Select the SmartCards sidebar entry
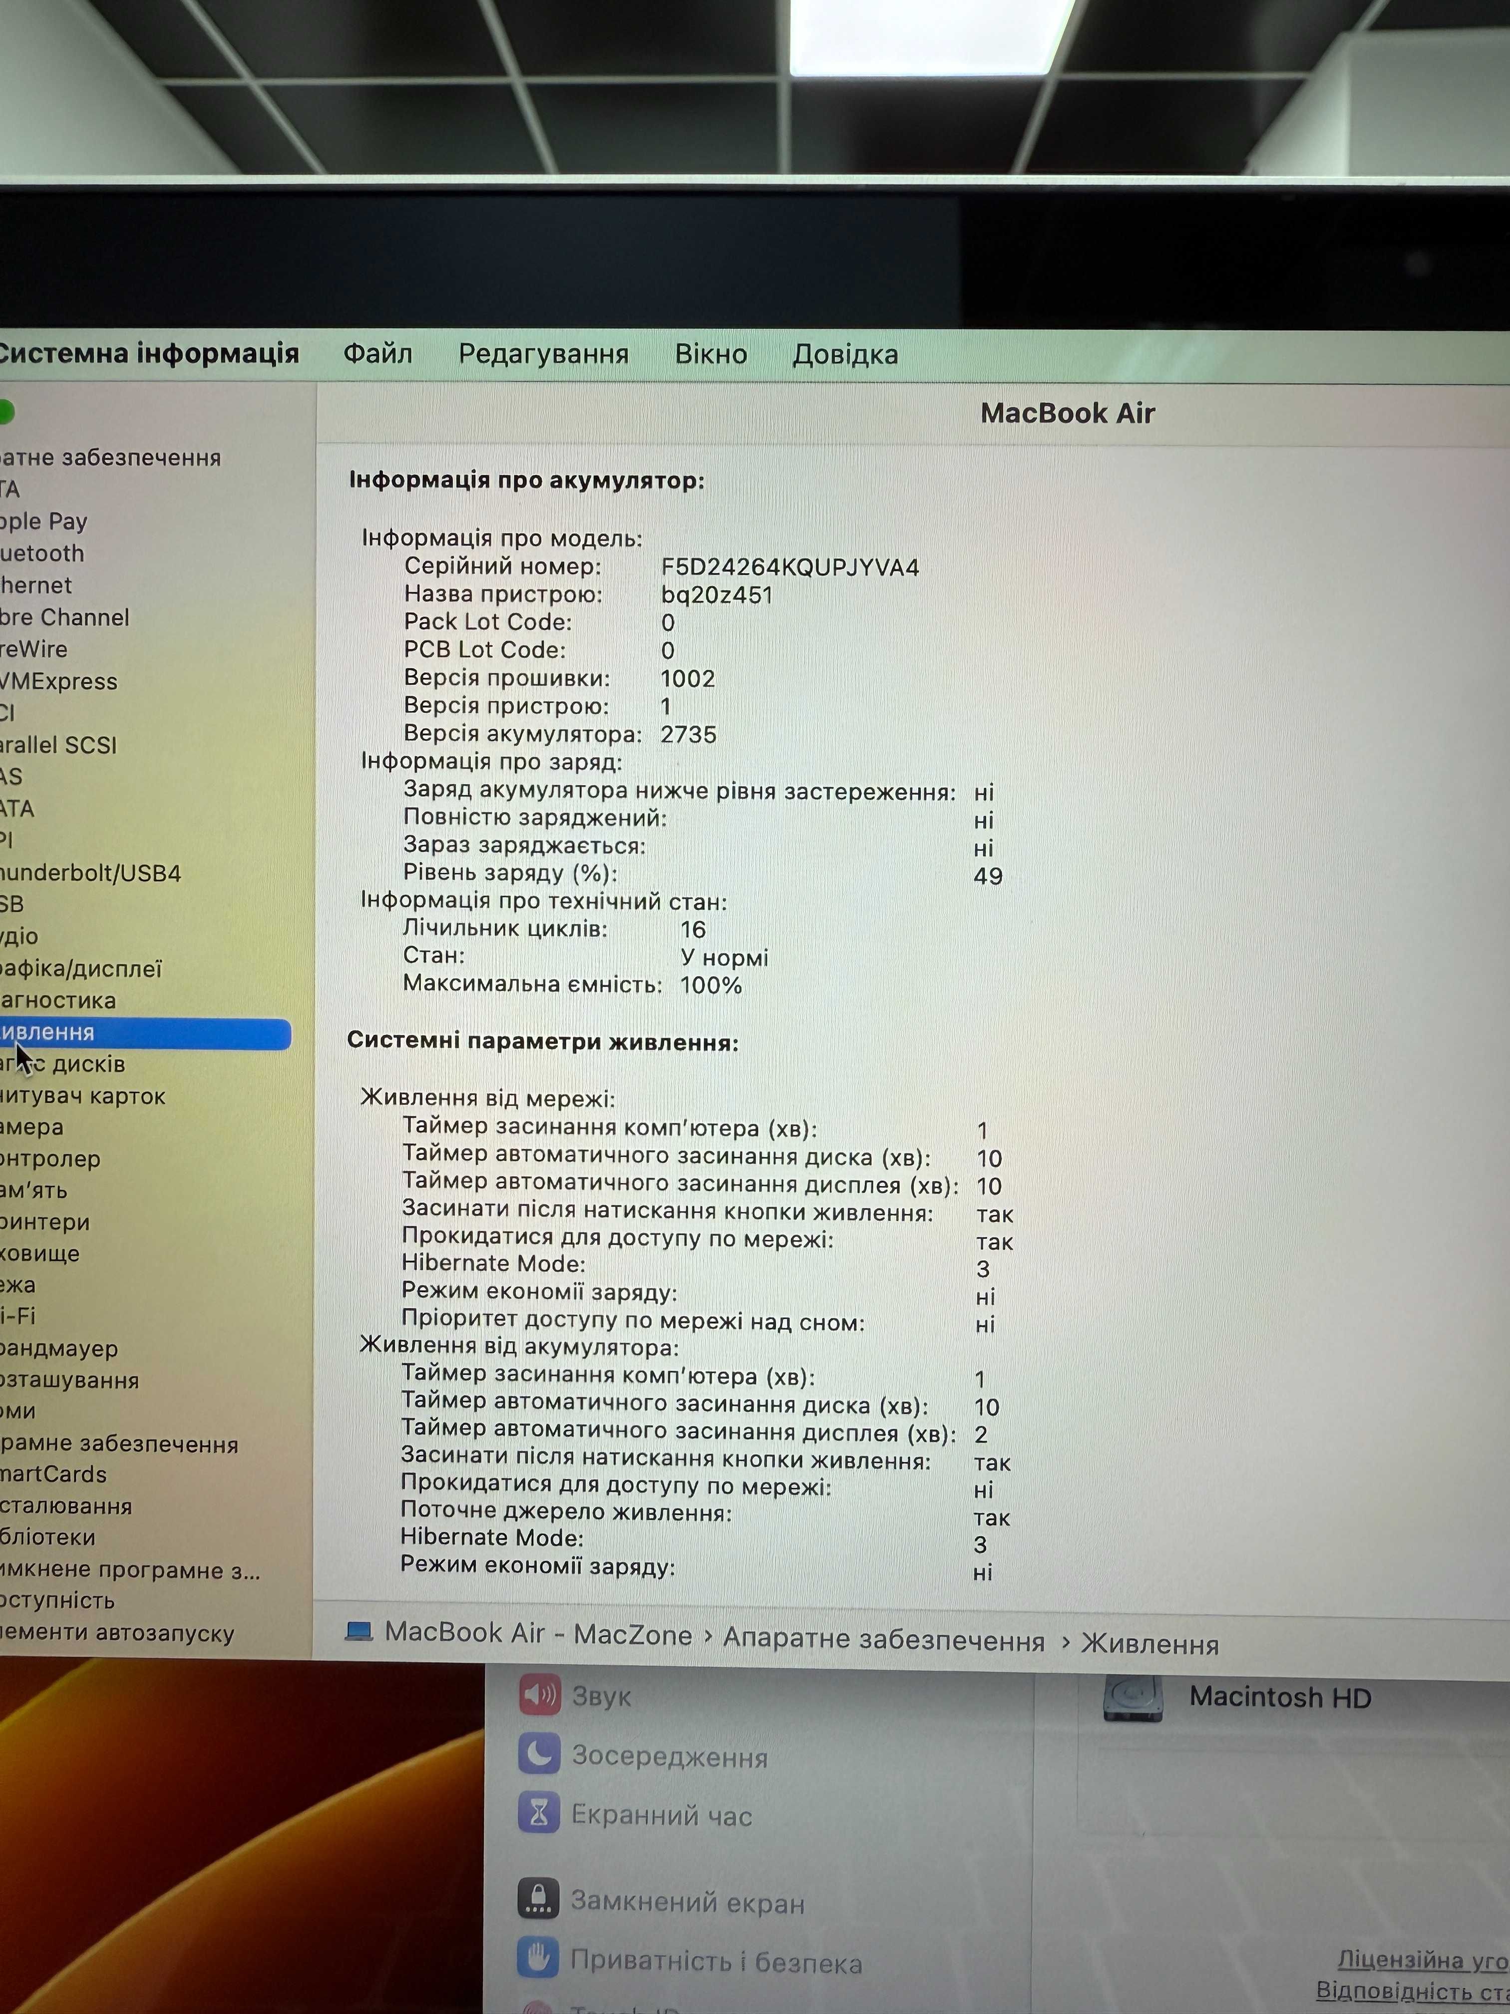 pyautogui.click(x=54, y=1474)
